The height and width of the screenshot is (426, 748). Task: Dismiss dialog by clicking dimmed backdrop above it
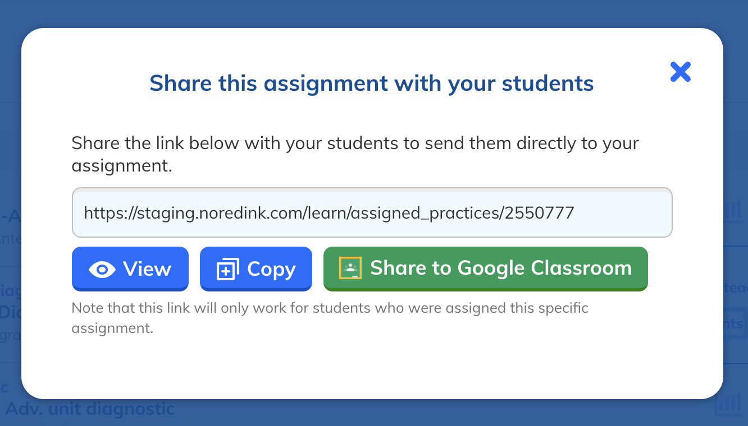374,13
